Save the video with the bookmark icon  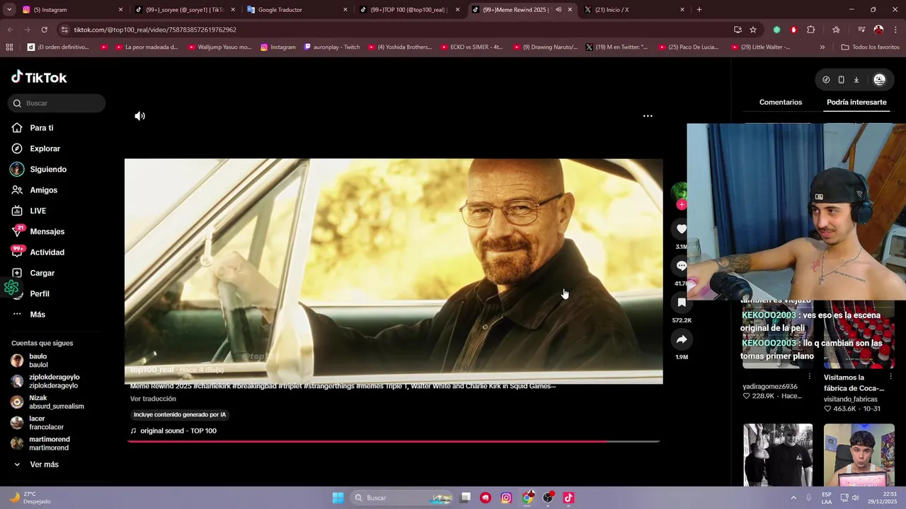pyautogui.click(x=681, y=303)
